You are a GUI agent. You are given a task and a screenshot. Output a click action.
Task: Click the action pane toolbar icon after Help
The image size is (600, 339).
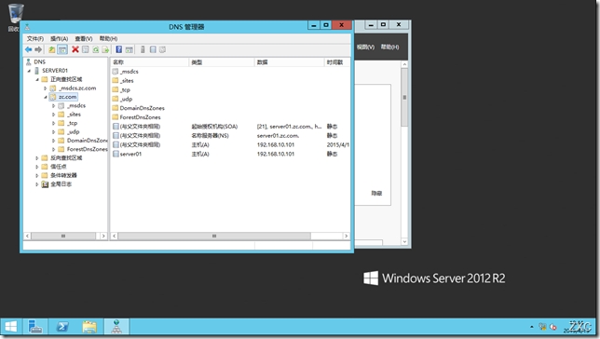(130, 49)
